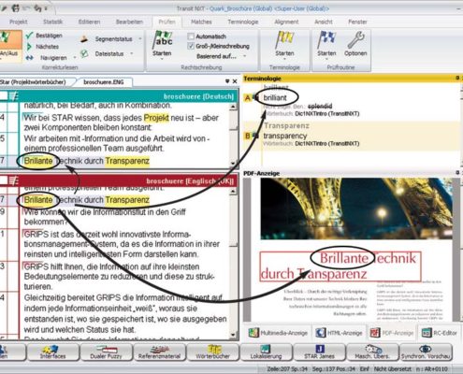The width and height of the screenshot is (463, 374).
Task: Open the Basierend auf dropdown
Action: point(220,56)
